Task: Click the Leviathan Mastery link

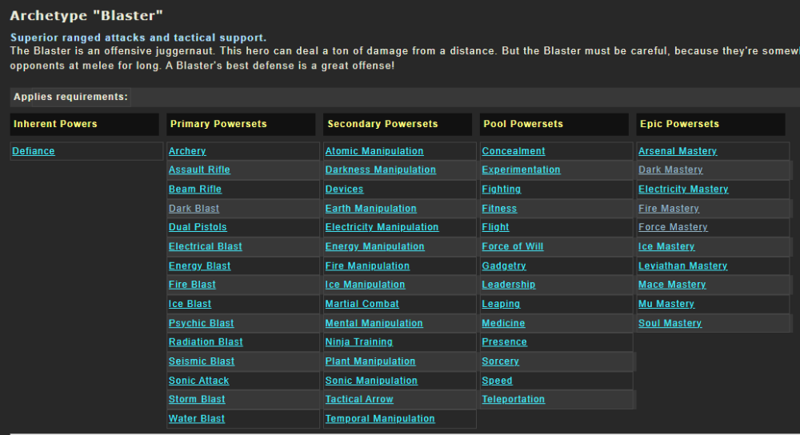Action: [x=682, y=265]
